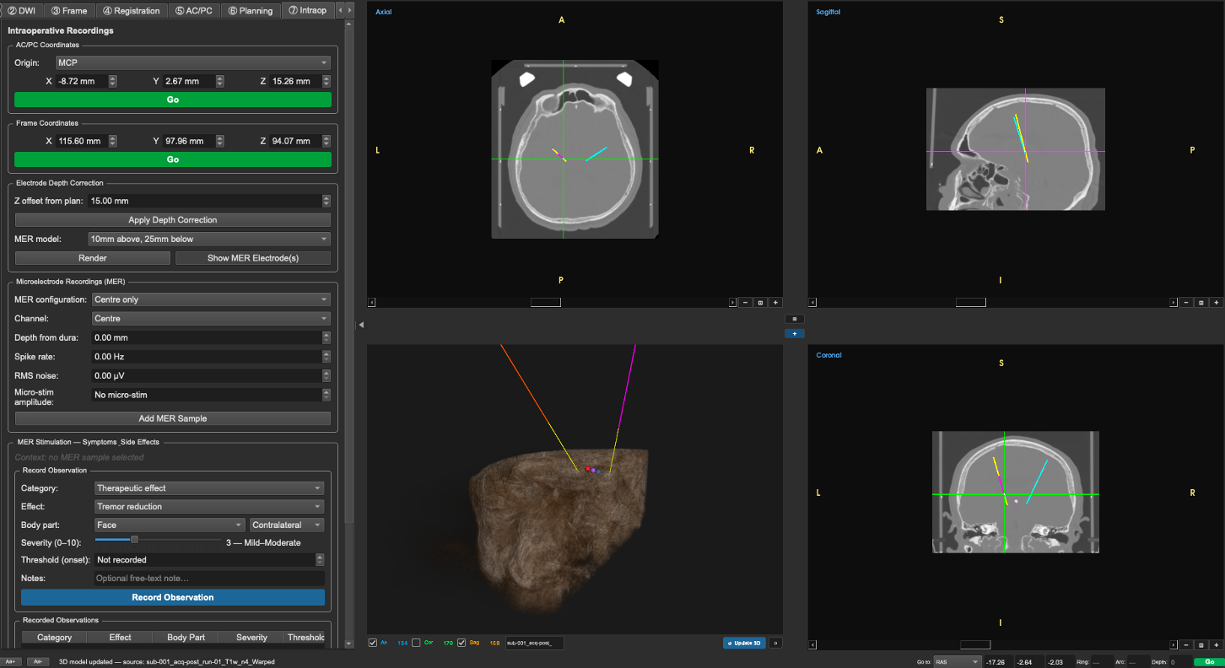Zoom in the Sagittal view

point(1217,302)
